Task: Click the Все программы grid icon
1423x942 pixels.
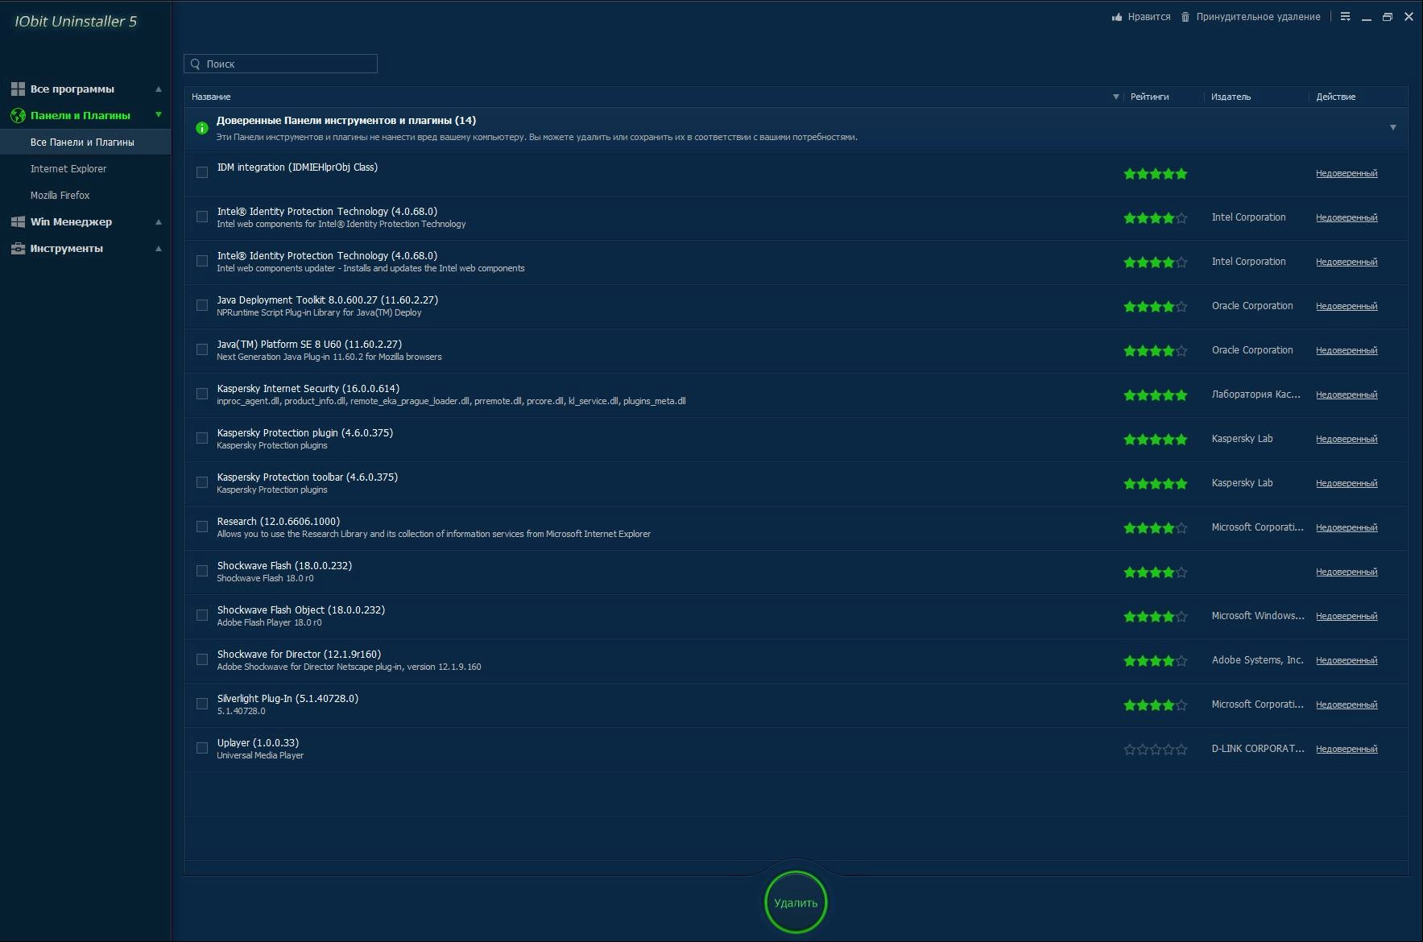Action: coord(18,89)
